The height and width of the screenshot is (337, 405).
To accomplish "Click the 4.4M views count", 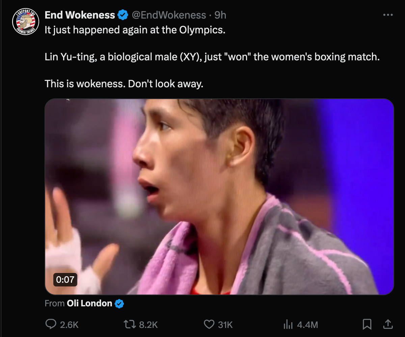I will click(307, 325).
